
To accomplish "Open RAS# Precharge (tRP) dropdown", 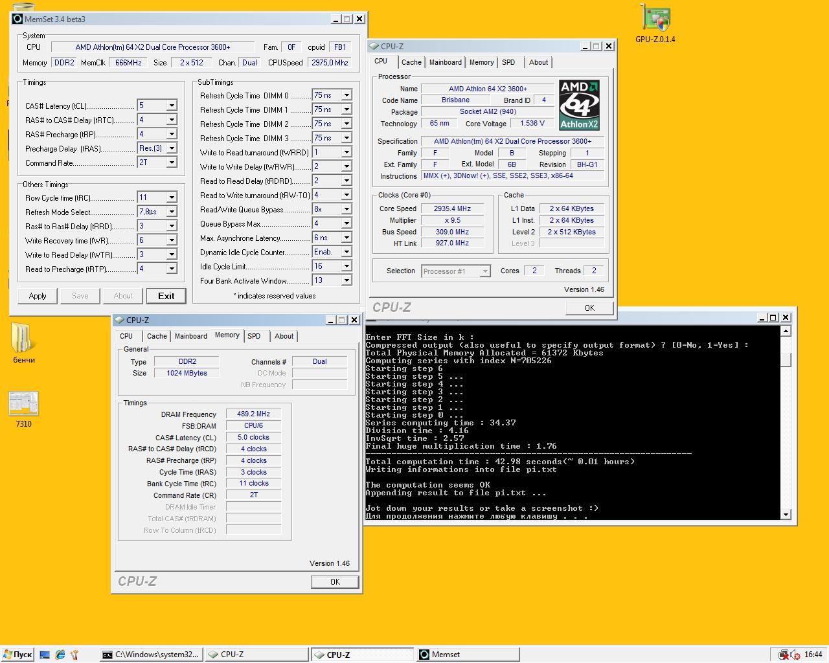I will point(172,134).
